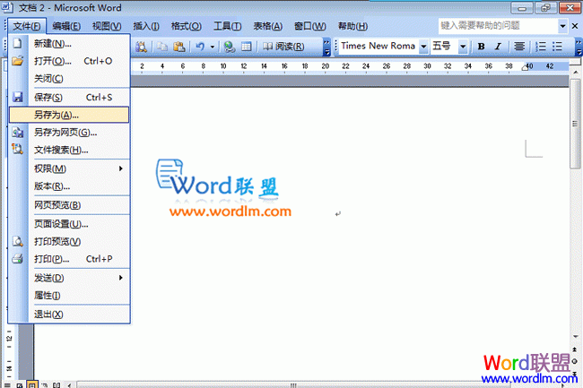Open the 帮助(H) menu
The image size is (583, 388).
[352, 26]
